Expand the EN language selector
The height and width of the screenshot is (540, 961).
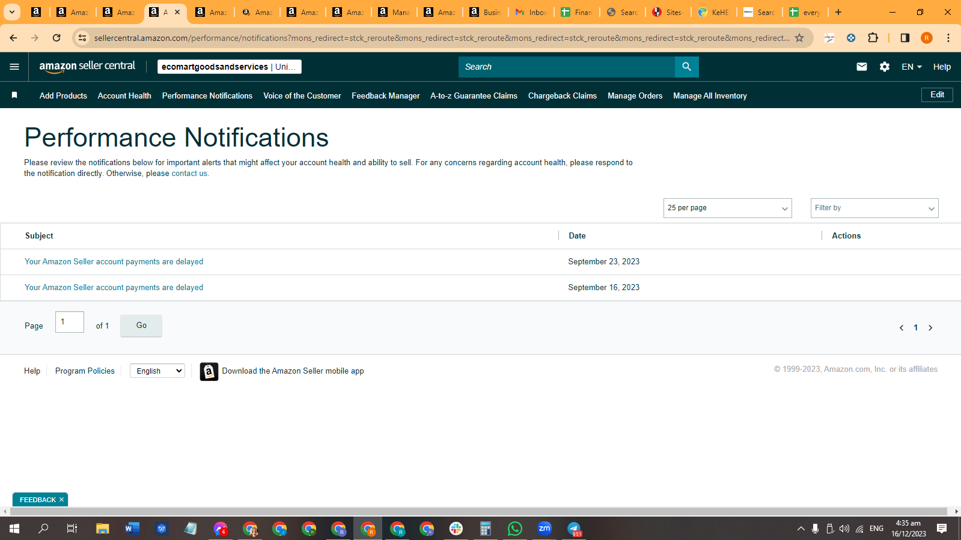911,67
